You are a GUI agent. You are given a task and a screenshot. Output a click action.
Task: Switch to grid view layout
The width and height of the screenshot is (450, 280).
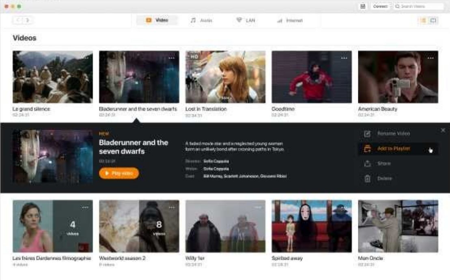[x=423, y=20]
